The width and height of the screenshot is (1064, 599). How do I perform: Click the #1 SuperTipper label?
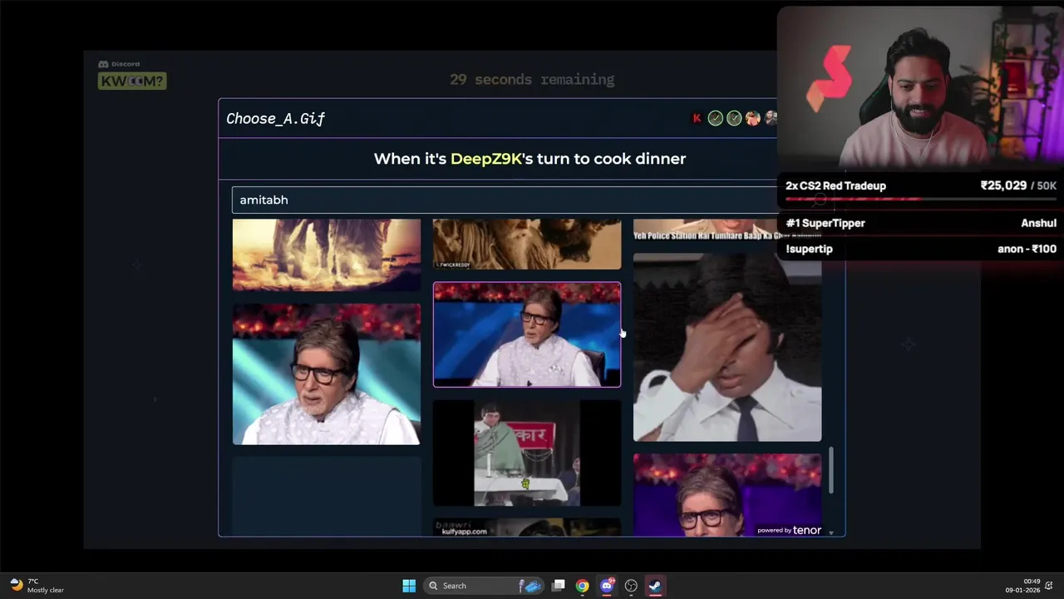[x=825, y=223]
